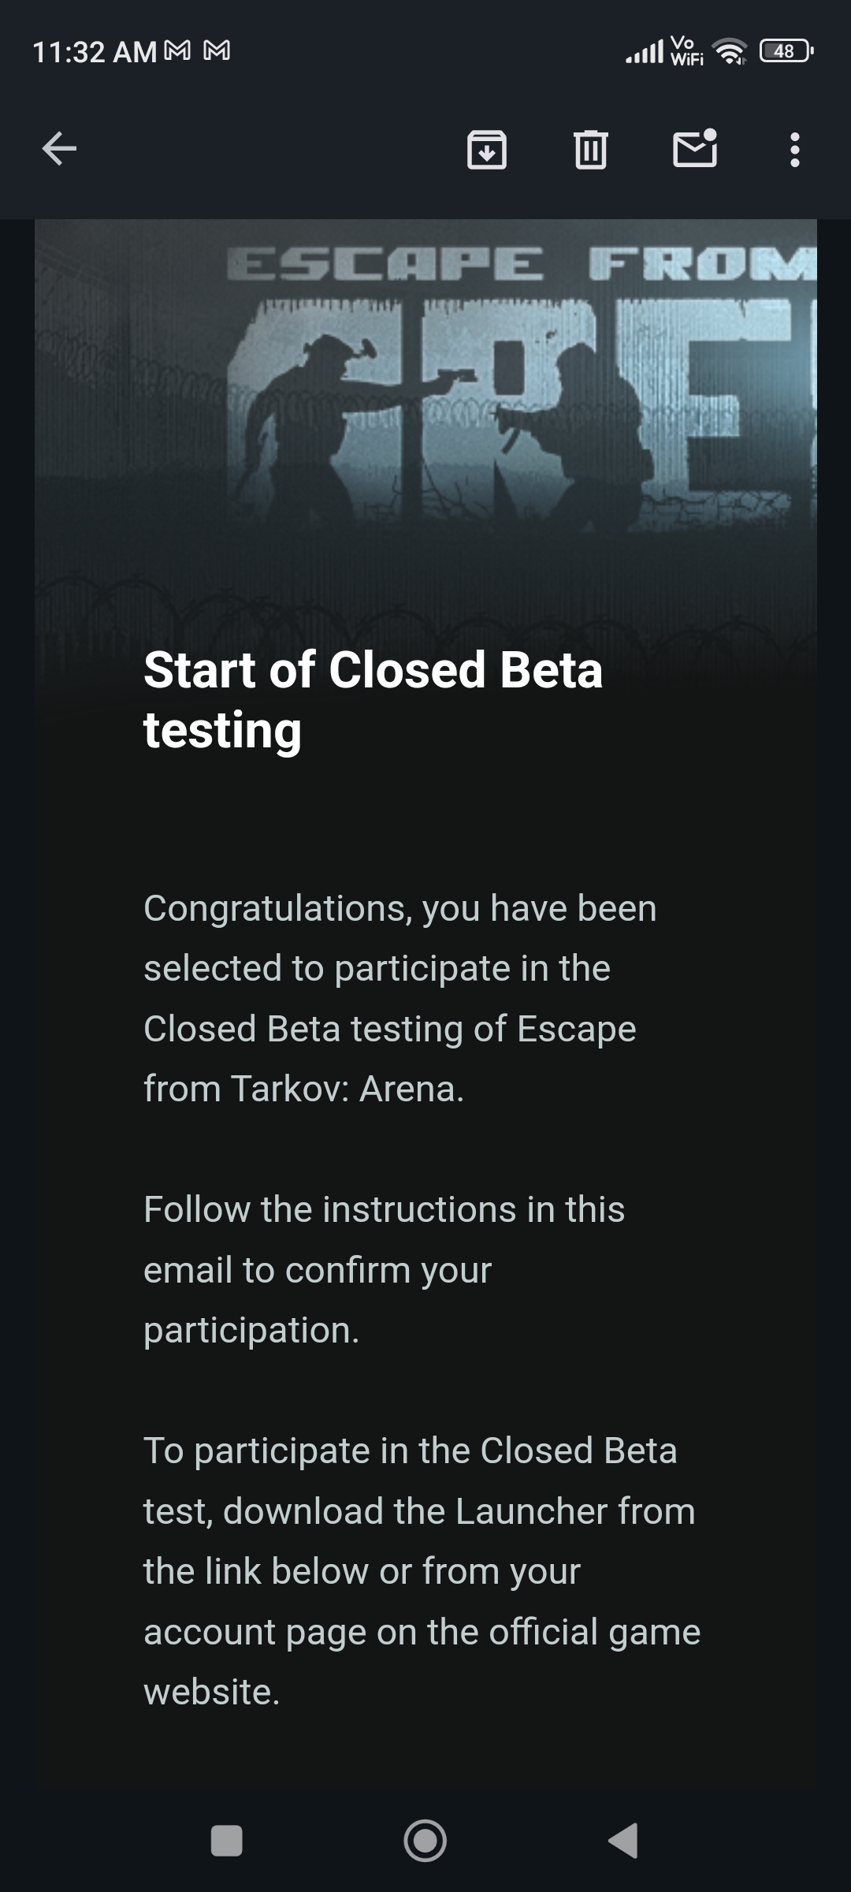Tap first Gmail notification icon in status bar
The width and height of the screenshot is (851, 1892).
click(177, 52)
